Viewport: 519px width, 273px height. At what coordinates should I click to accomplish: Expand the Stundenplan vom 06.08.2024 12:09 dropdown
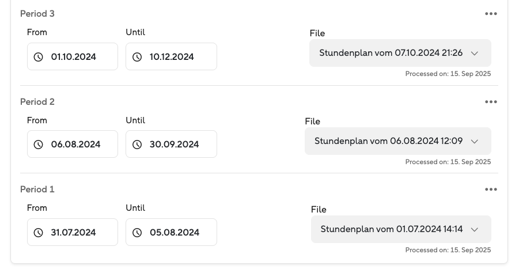point(397,141)
